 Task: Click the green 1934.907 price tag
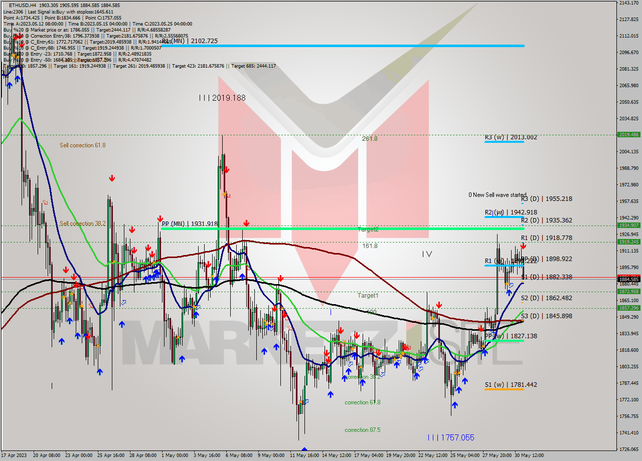629,225
